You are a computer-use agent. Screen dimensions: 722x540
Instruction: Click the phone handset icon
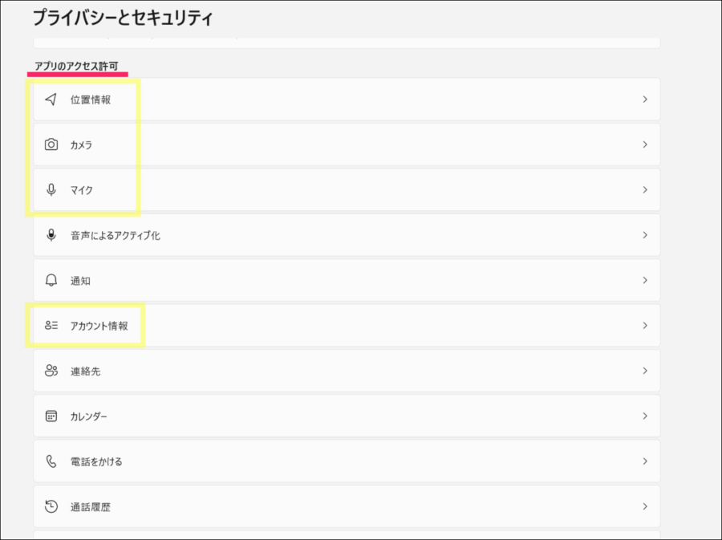51,461
